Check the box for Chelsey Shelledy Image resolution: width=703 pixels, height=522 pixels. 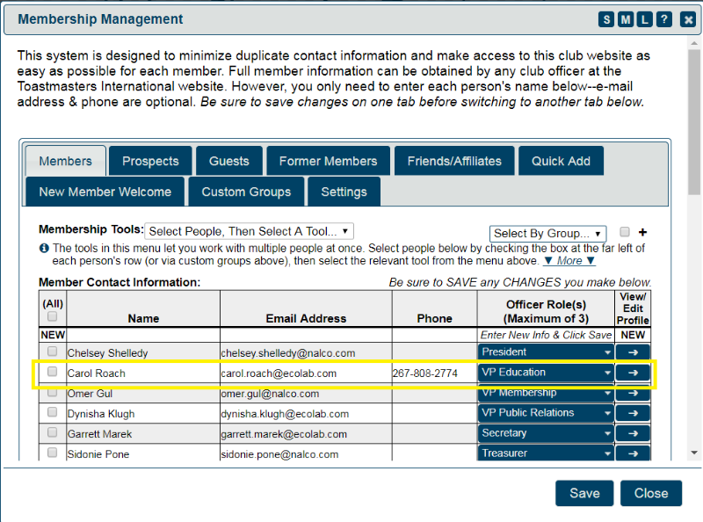pos(53,351)
